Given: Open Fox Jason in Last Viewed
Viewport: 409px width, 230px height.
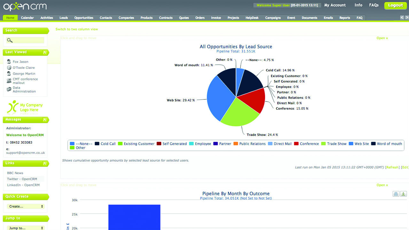Looking at the screenshot, I should coord(20,62).
